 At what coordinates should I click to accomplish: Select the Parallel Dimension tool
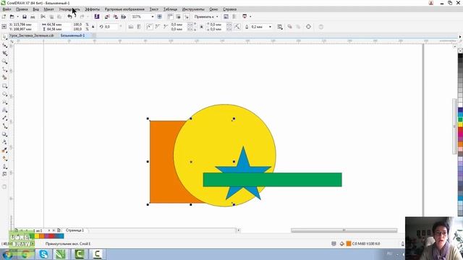[4, 118]
